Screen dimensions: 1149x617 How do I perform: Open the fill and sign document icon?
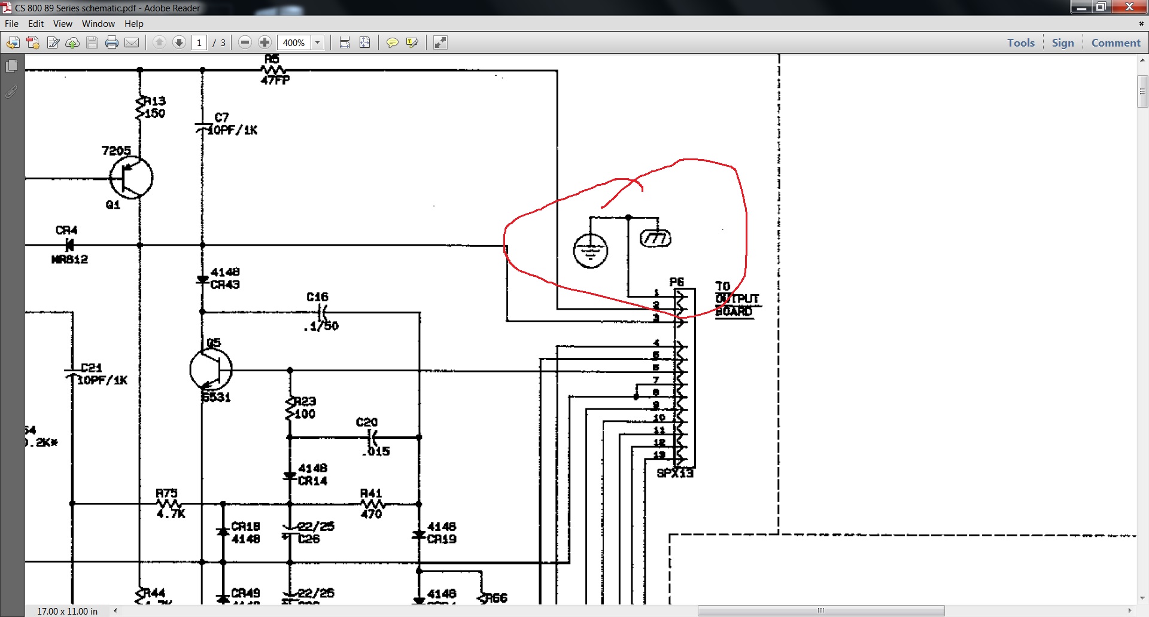click(53, 42)
